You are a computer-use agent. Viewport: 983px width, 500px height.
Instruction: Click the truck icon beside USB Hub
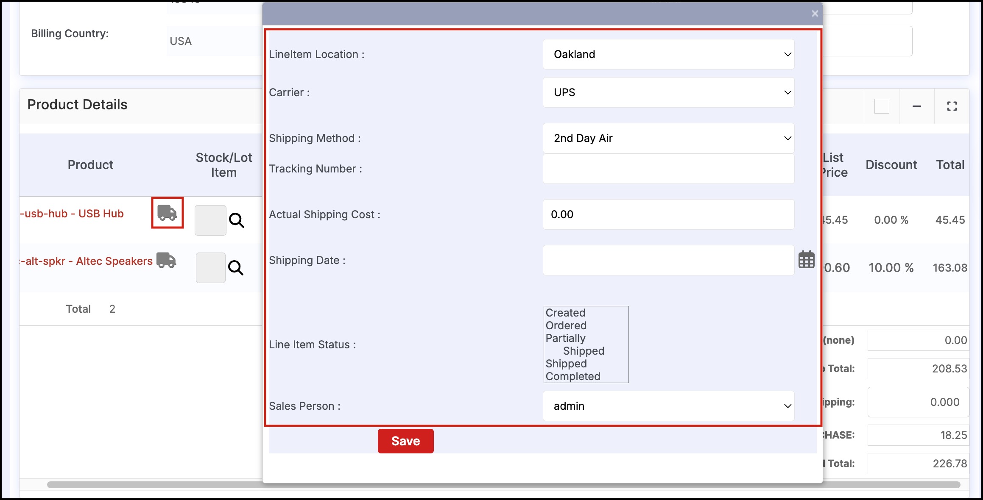[x=167, y=213]
